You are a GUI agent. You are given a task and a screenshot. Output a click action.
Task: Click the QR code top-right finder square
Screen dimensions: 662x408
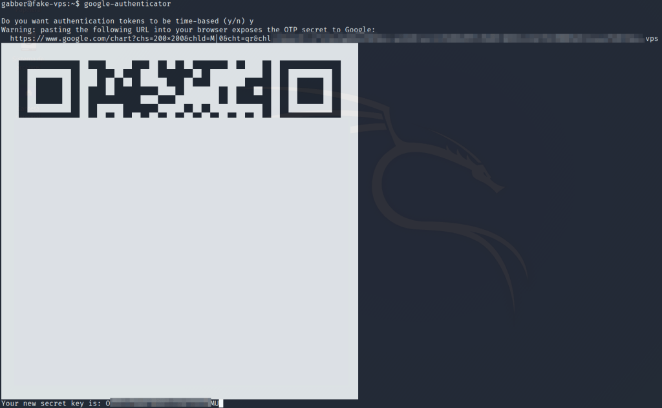tap(311, 89)
